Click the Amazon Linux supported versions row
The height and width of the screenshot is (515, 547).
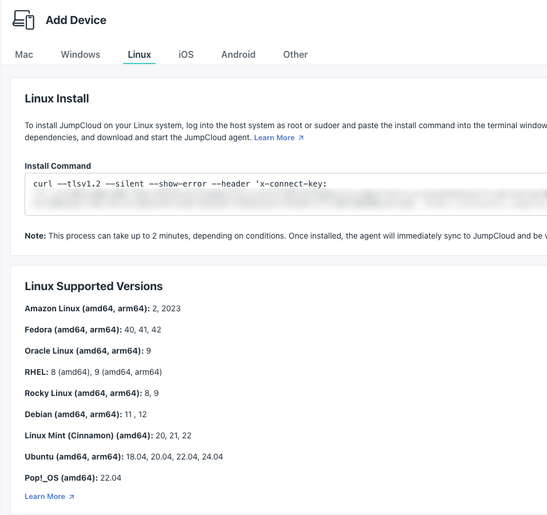pos(102,308)
